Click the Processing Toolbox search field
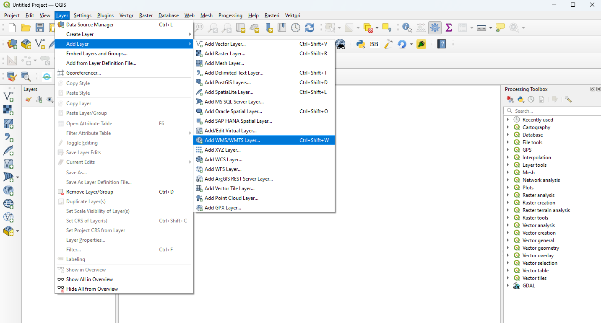Screen dimensions: 601x323 552,111
